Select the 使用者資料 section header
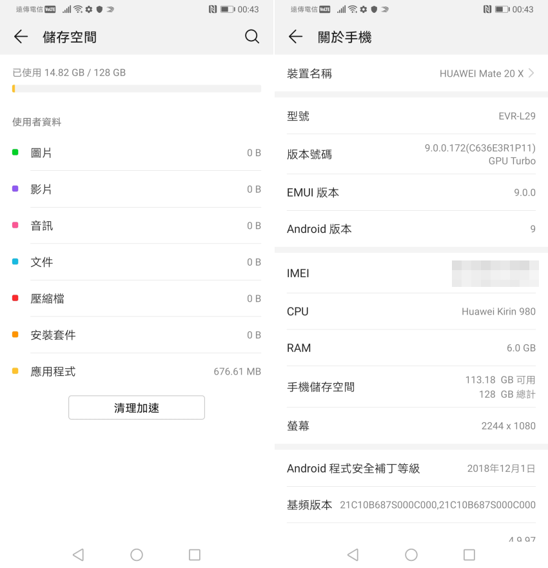 tap(37, 122)
